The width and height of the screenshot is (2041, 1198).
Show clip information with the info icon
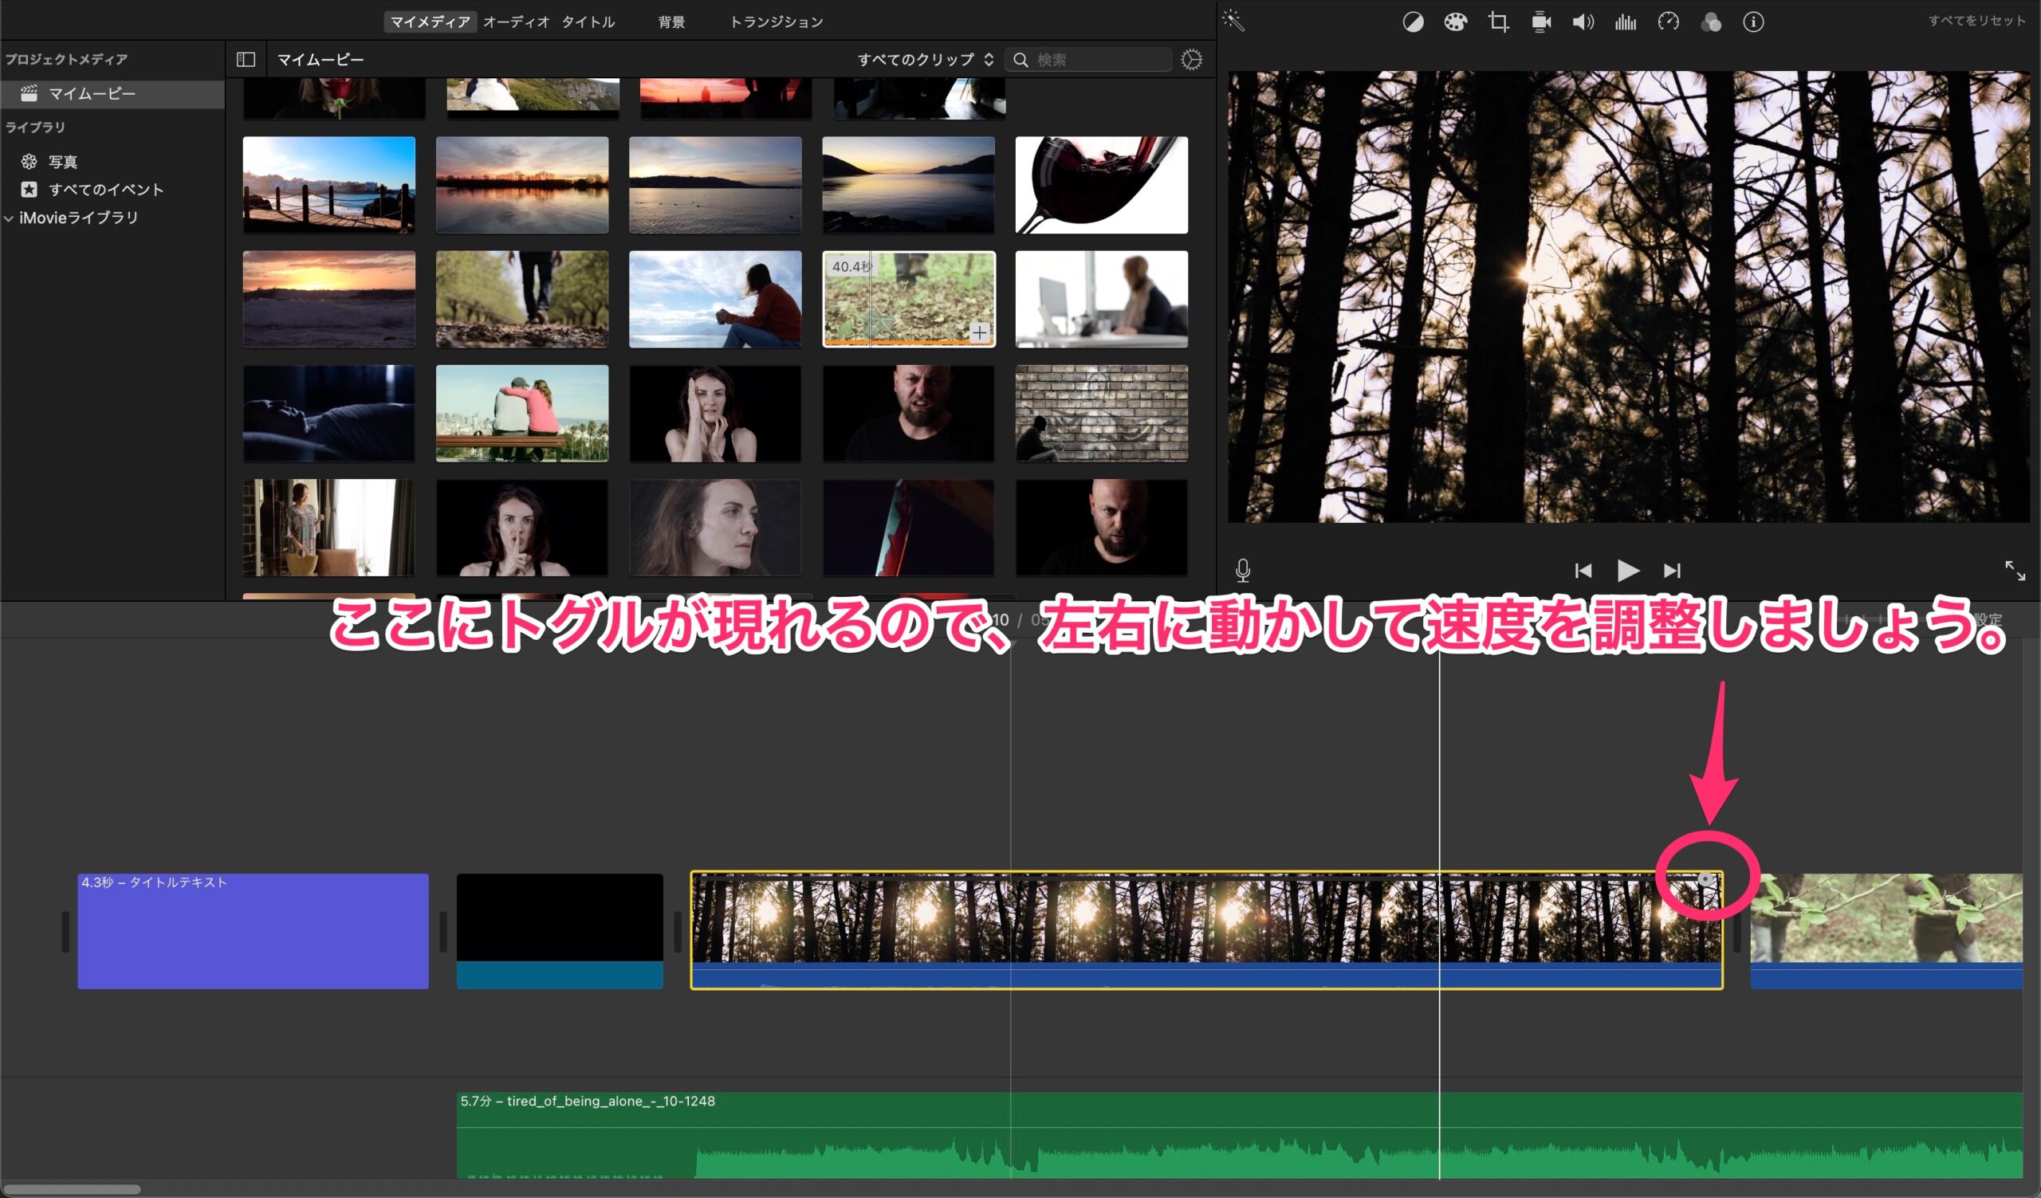(1753, 22)
